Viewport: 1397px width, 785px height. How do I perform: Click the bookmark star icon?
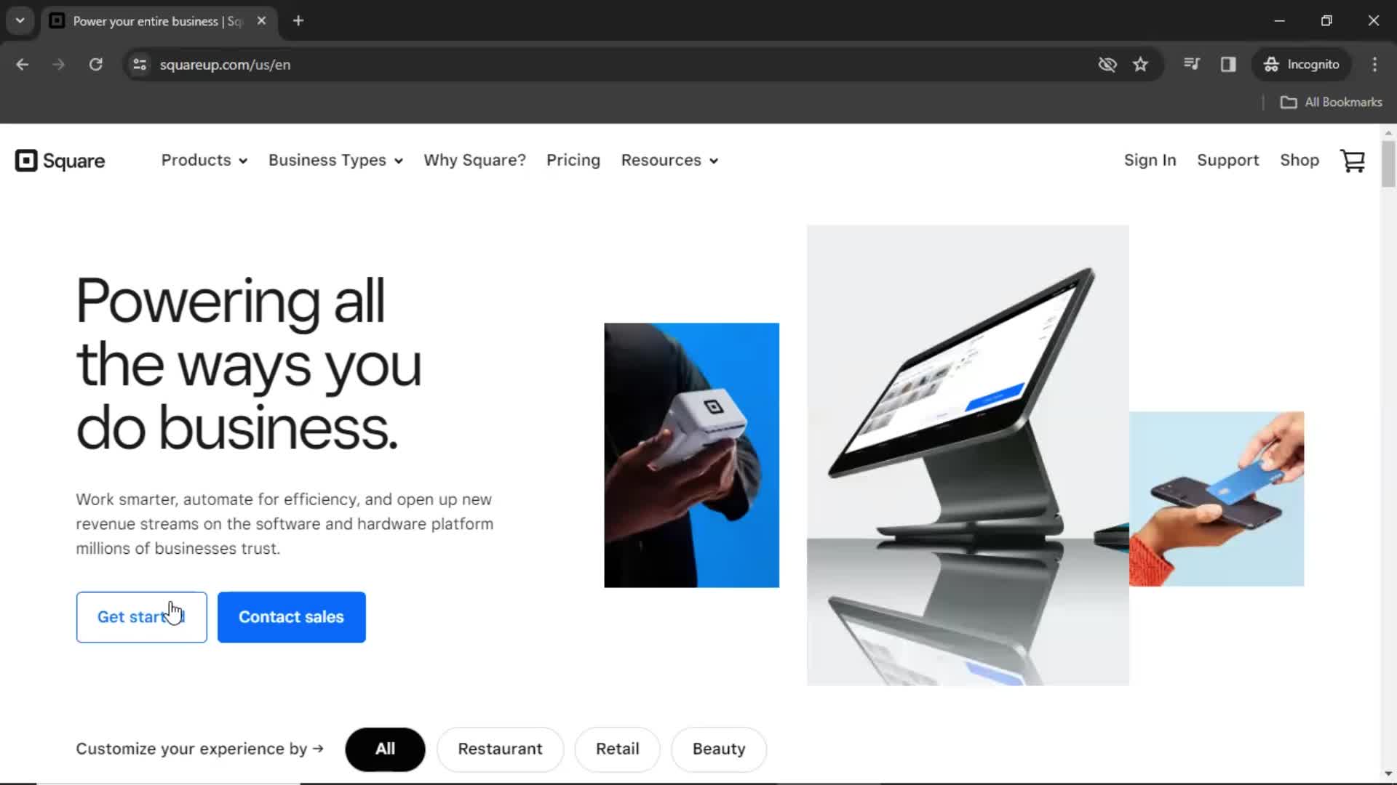tap(1141, 64)
